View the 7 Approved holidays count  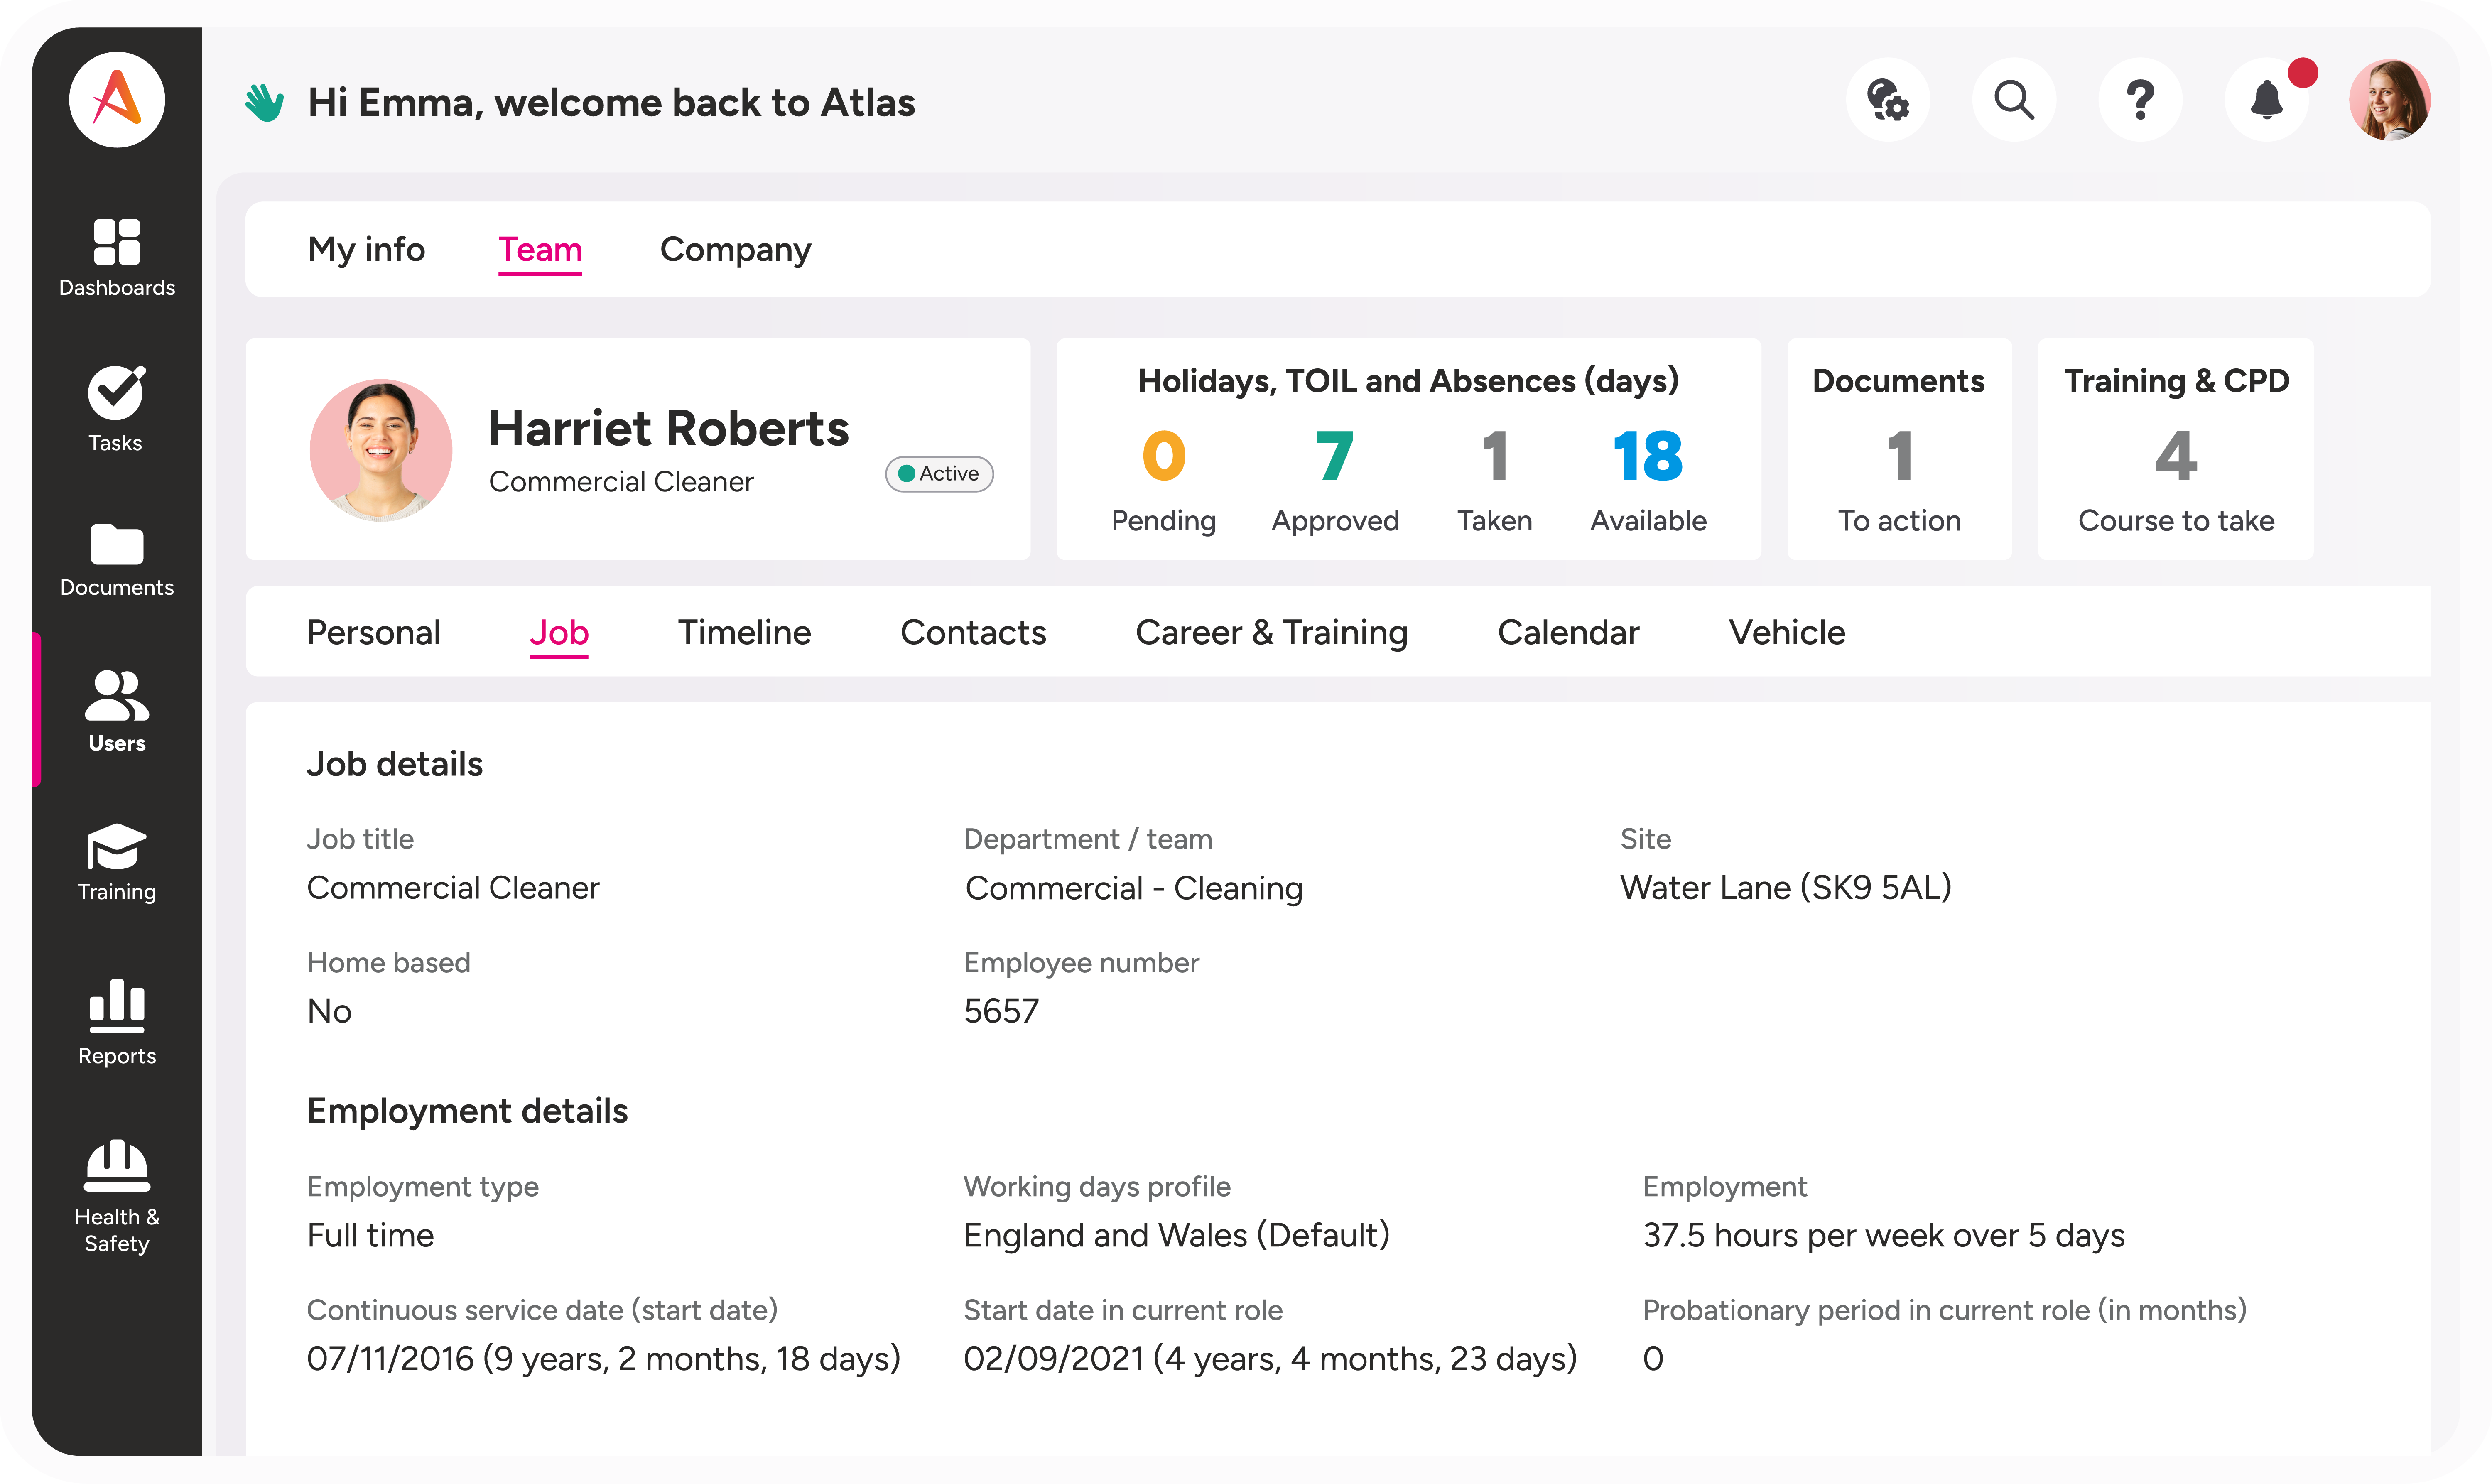tap(1335, 481)
